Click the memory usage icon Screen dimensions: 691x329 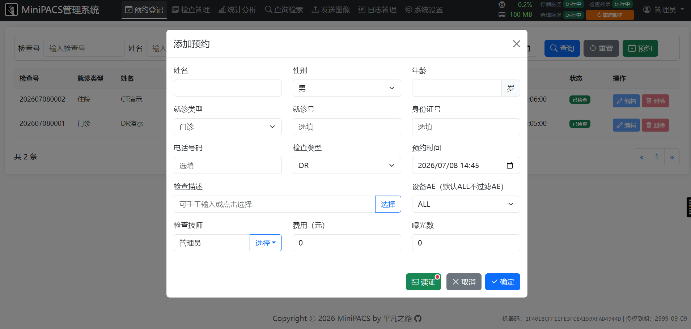point(502,14)
